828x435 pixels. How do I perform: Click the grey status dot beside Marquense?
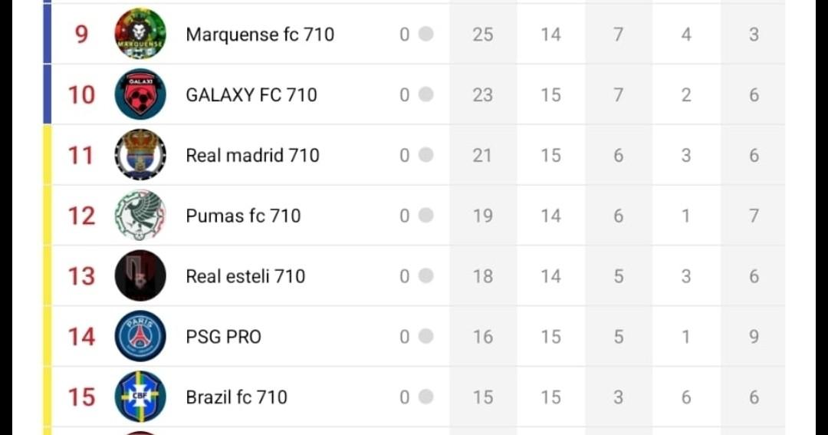426,34
